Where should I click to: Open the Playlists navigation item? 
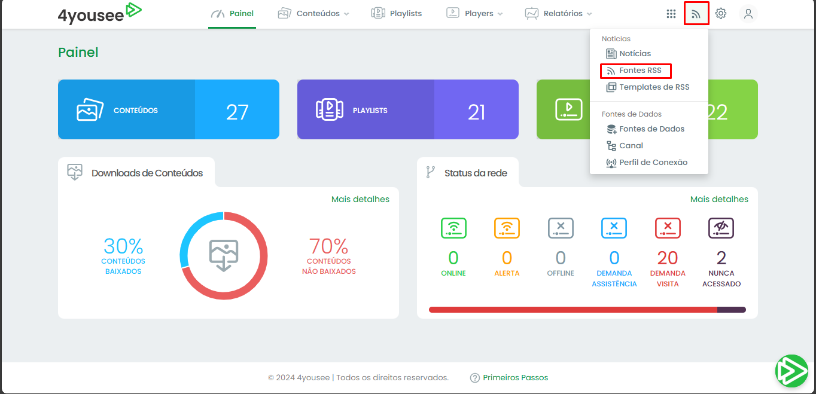tap(396, 14)
